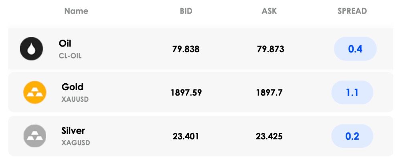Image resolution: width=401 pixels, height=159 pixels.
Task: Sort by the BID column header
Action: tap(186, 11)
